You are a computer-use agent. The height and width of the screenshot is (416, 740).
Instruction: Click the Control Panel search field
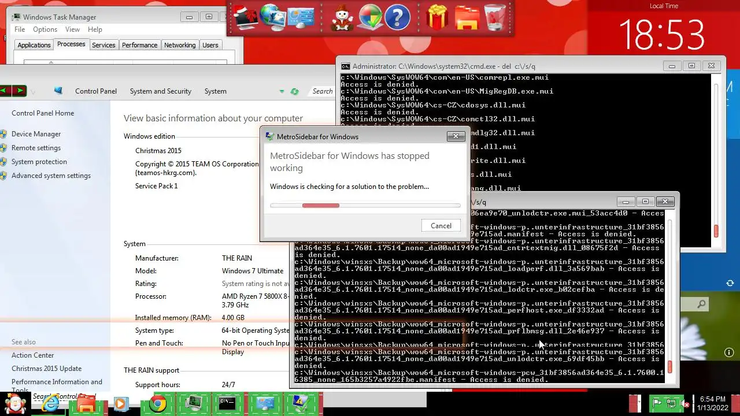coord(323,91)
